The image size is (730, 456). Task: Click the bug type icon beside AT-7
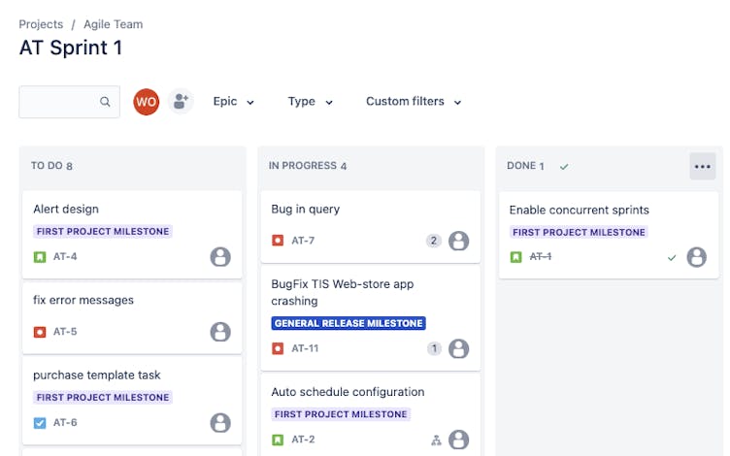(278, 241)
